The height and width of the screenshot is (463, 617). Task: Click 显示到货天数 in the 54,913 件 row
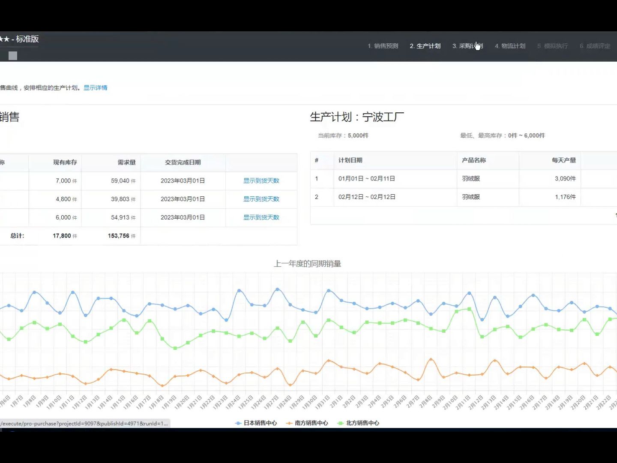pos(261,217)
